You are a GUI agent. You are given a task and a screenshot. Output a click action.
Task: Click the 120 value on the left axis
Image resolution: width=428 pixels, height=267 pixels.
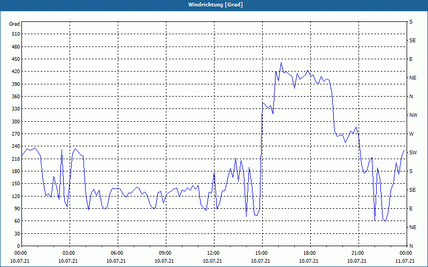click(x=16, y=196)
